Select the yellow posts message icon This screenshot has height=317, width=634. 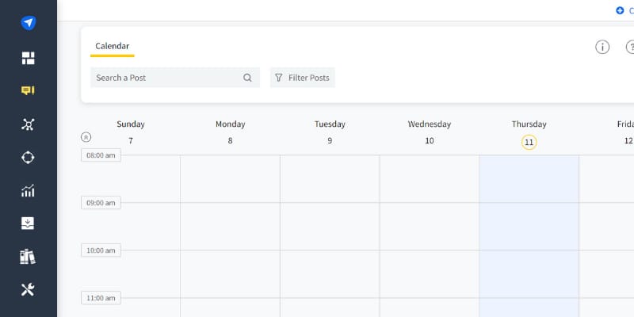[28, 90]
